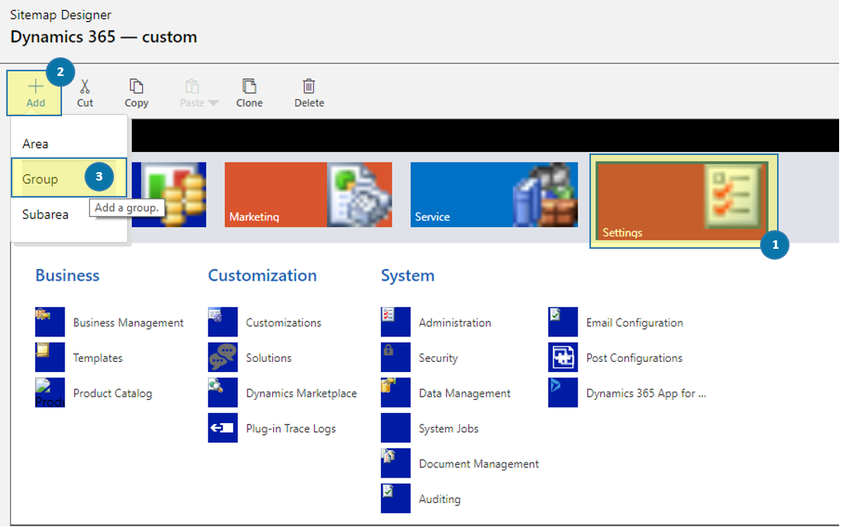
Task: Select the Settings area tile
Action: pyautogui.click(x=682, y=201)
